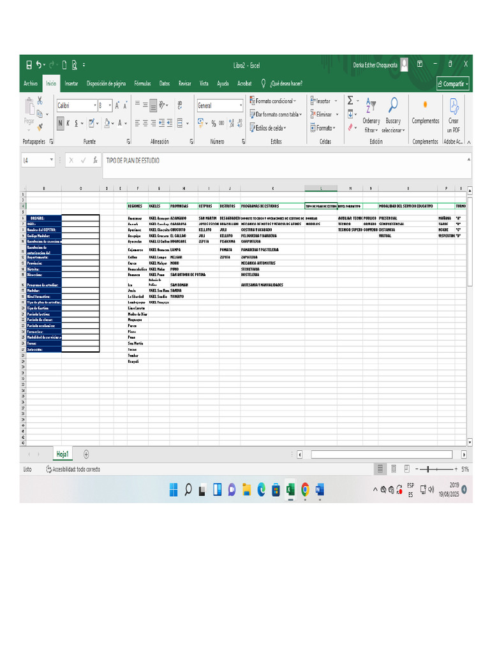Switch to Page Layout view
The width and height of the screenshot is (490, 653).
tap(393, 469)
